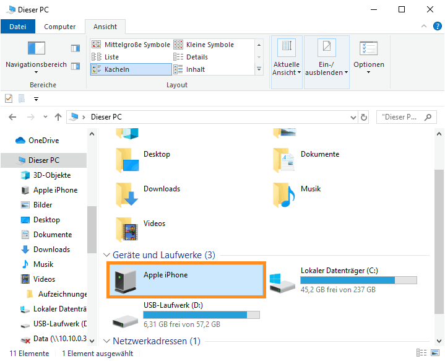Choose Details layout option

pyautogui.click(x=213, y=57)
